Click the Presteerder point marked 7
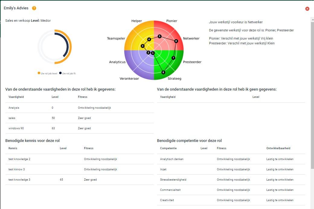This screenshot has height=209, width=314. 173,58
